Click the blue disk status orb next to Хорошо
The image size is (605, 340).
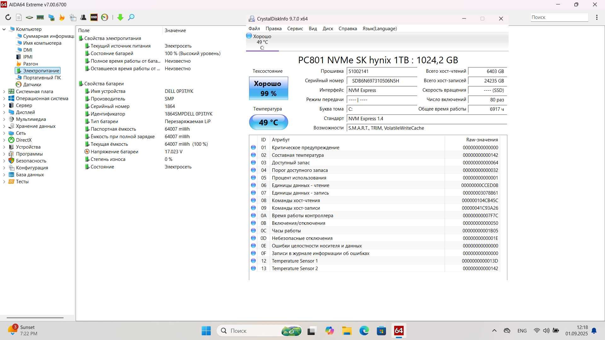coord(249,36)
